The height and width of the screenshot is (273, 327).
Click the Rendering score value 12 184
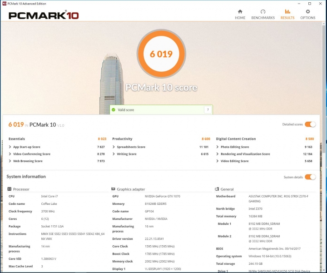[x=307, y=154]
